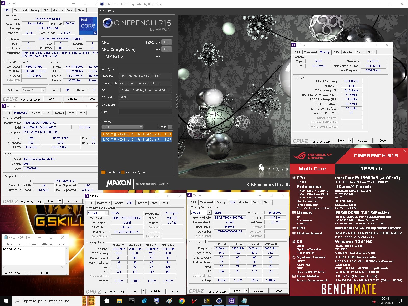The image size is (408, 306).
Task: Switch to CPU-Z via purple taskbar icon
Action: point(232,301)
